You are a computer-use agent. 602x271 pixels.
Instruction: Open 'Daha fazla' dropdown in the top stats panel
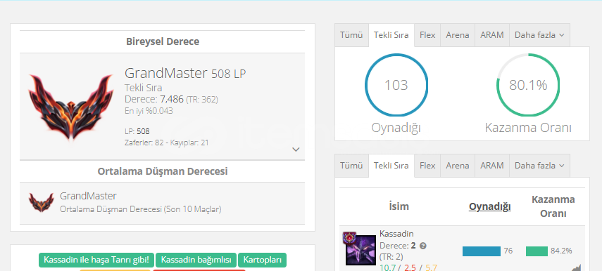[x=539, y=35]
